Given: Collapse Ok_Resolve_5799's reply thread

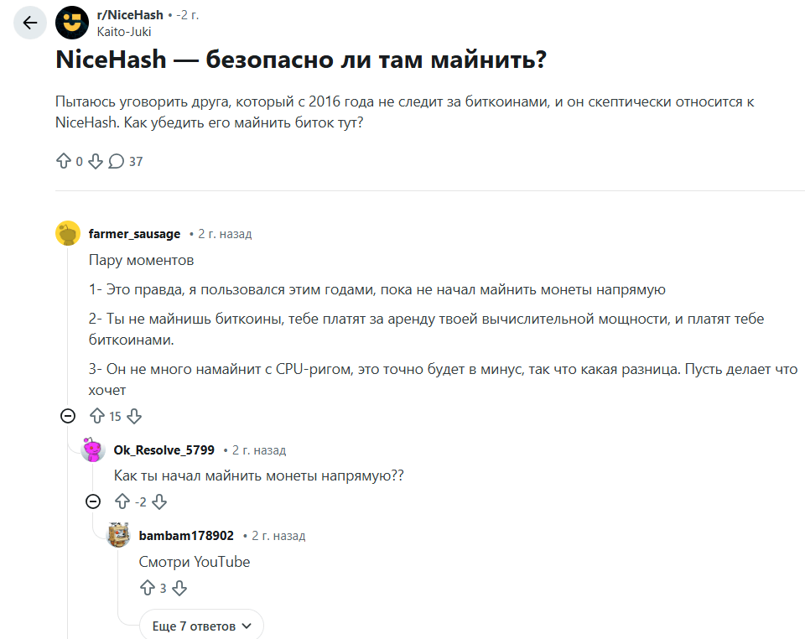Looking at the screenshot, I should (x=92, y=501).
